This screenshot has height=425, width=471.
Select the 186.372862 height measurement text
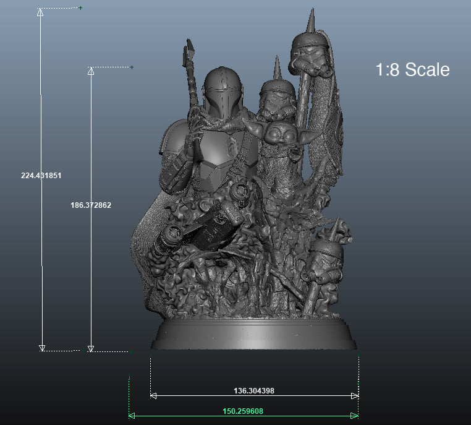91,205
